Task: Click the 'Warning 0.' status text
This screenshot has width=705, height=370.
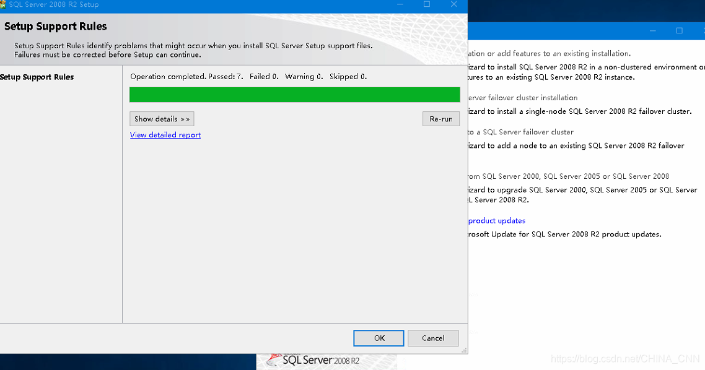Action: [304, 76]
